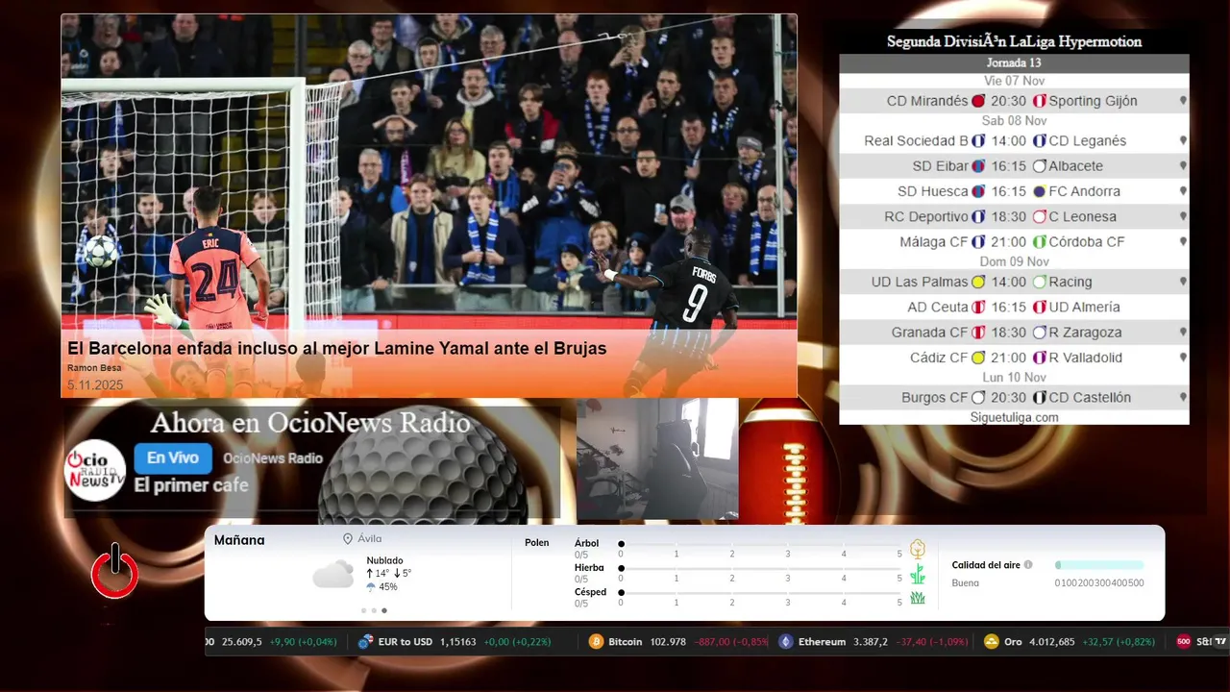Open the Barcelona Lamine Yamal headline
This screenshot has width=1230, height=692.
click(x=336, y=348)
